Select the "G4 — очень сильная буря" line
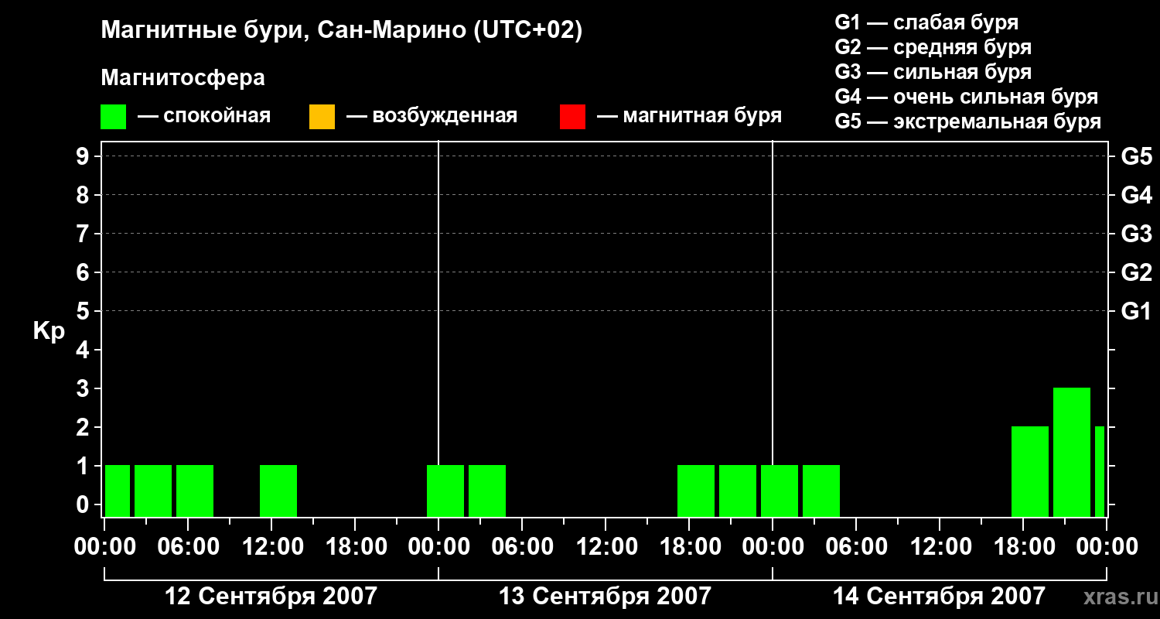1160x619 pixels. click(967, 97)
